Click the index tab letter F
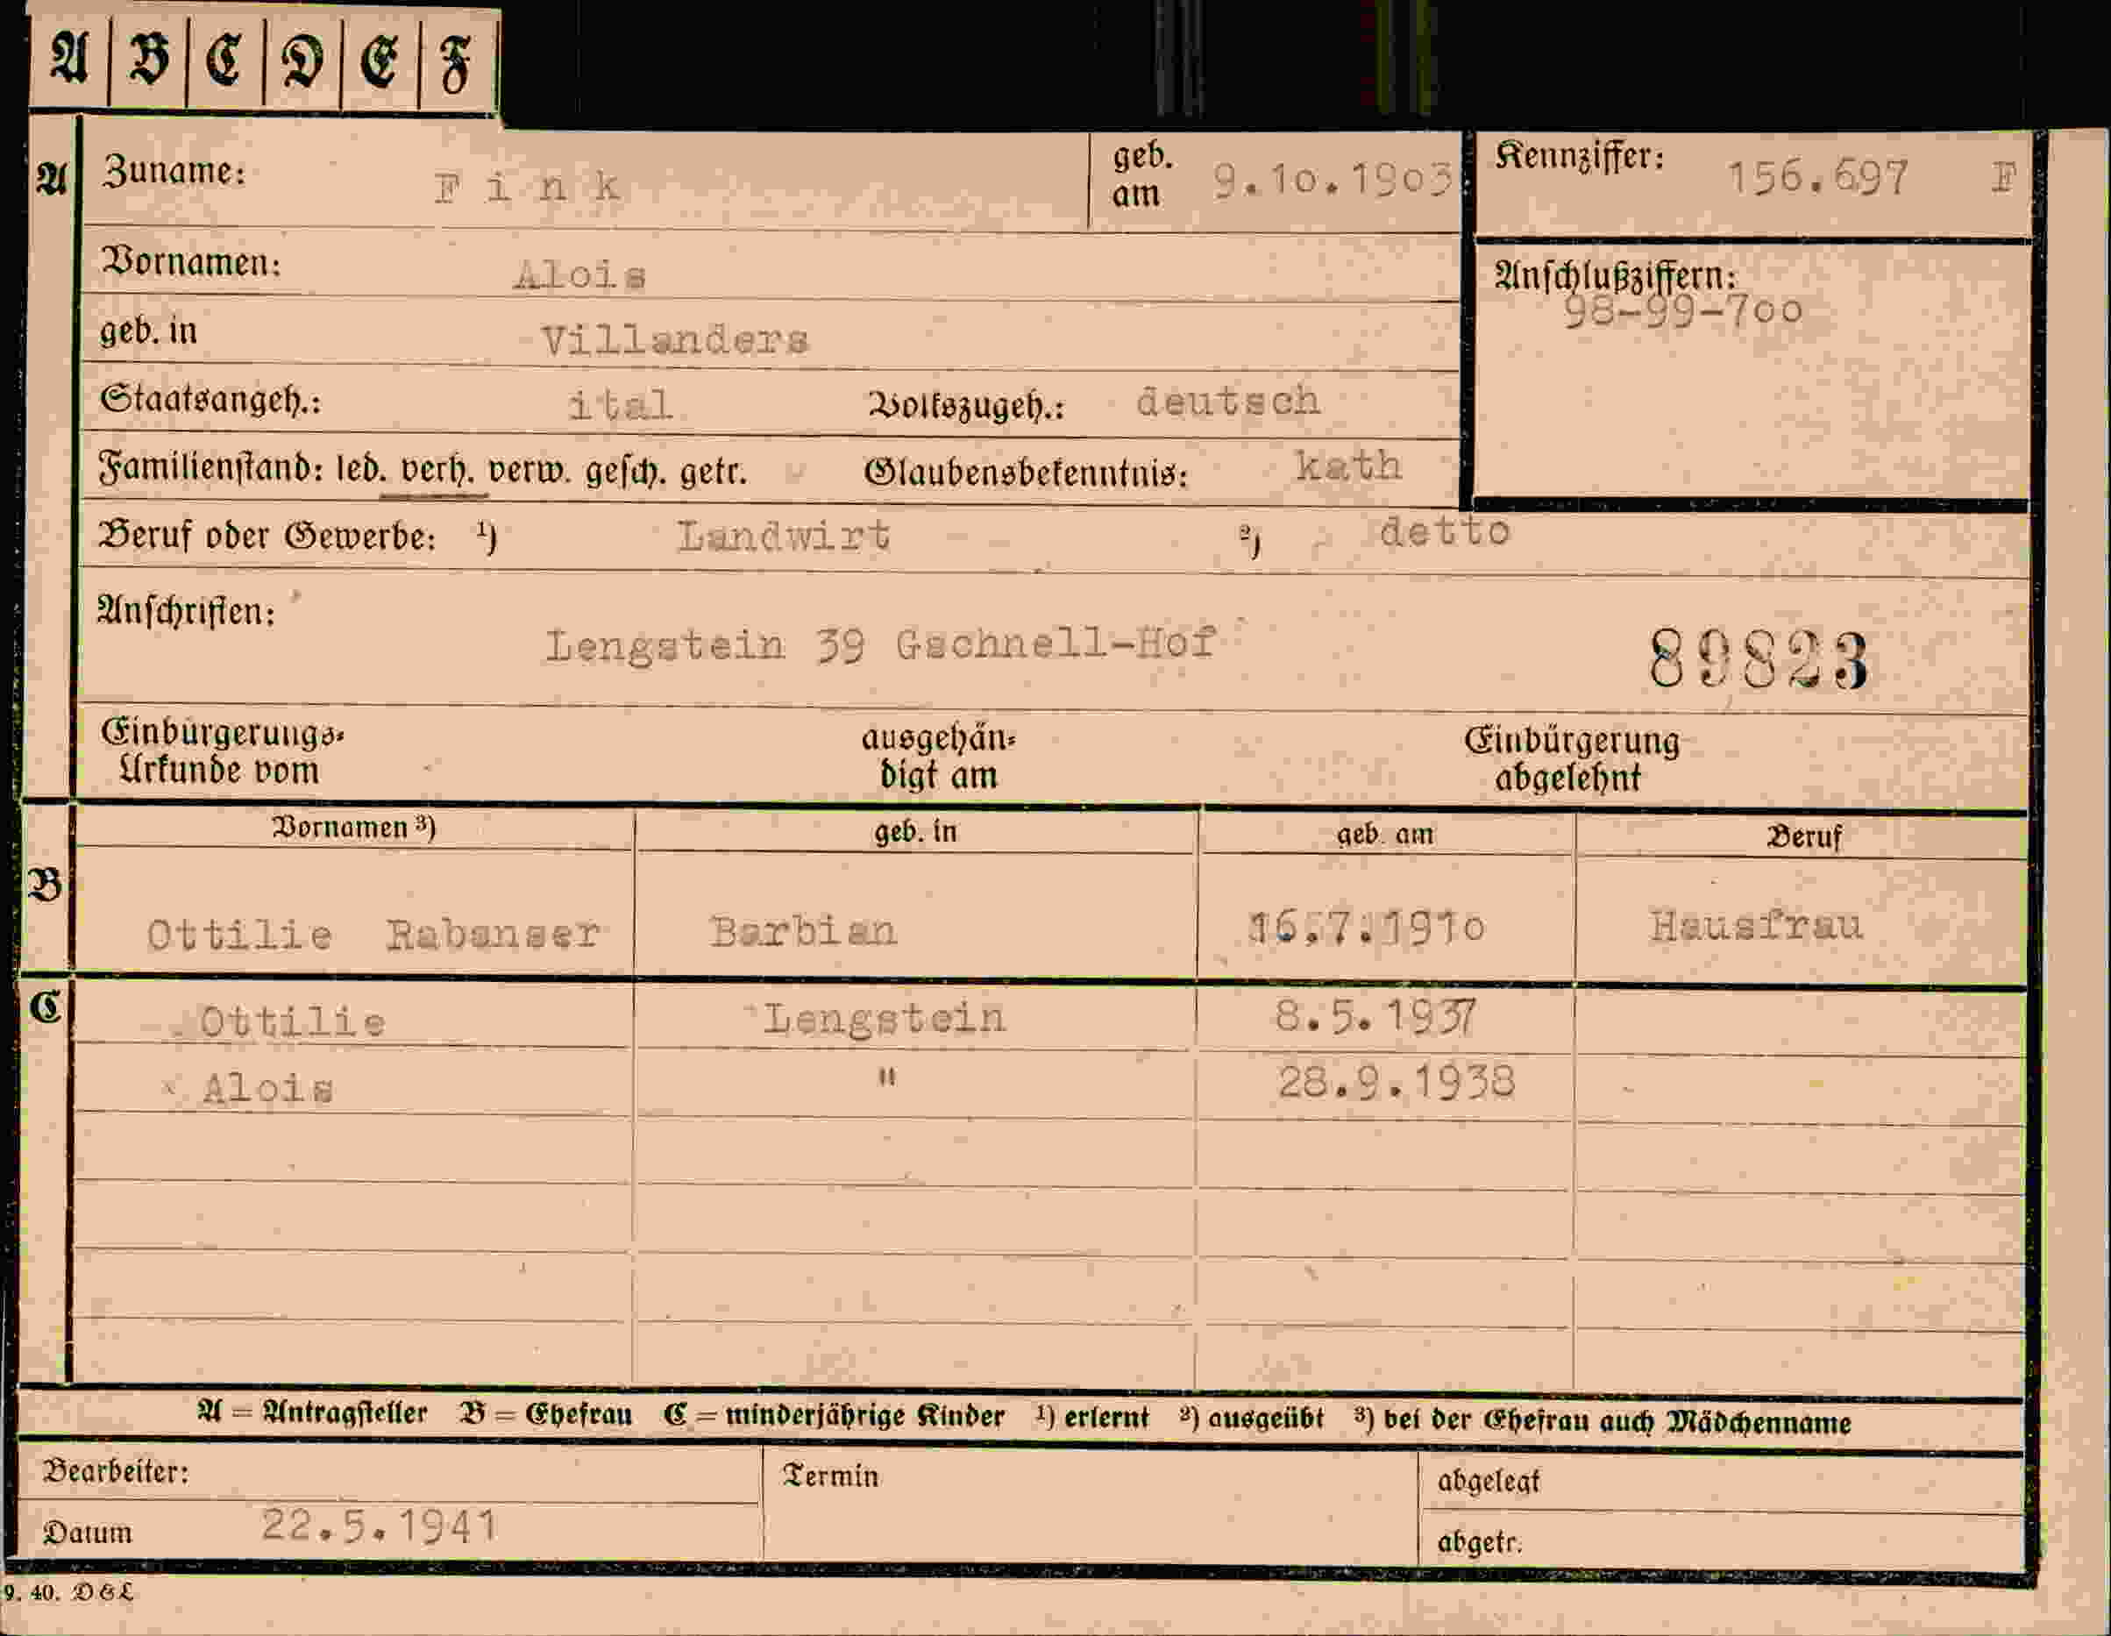2111x1636 pixels. (456, 64)
